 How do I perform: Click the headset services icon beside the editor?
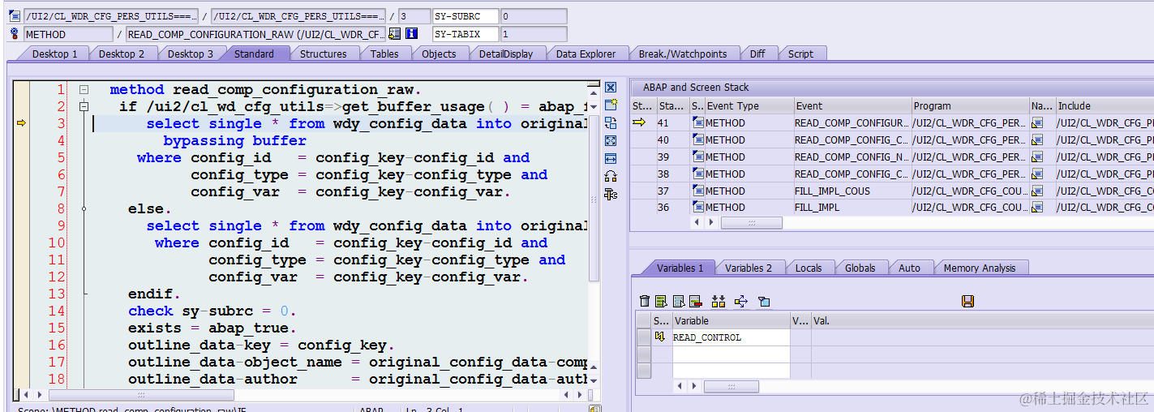point(611,176)
